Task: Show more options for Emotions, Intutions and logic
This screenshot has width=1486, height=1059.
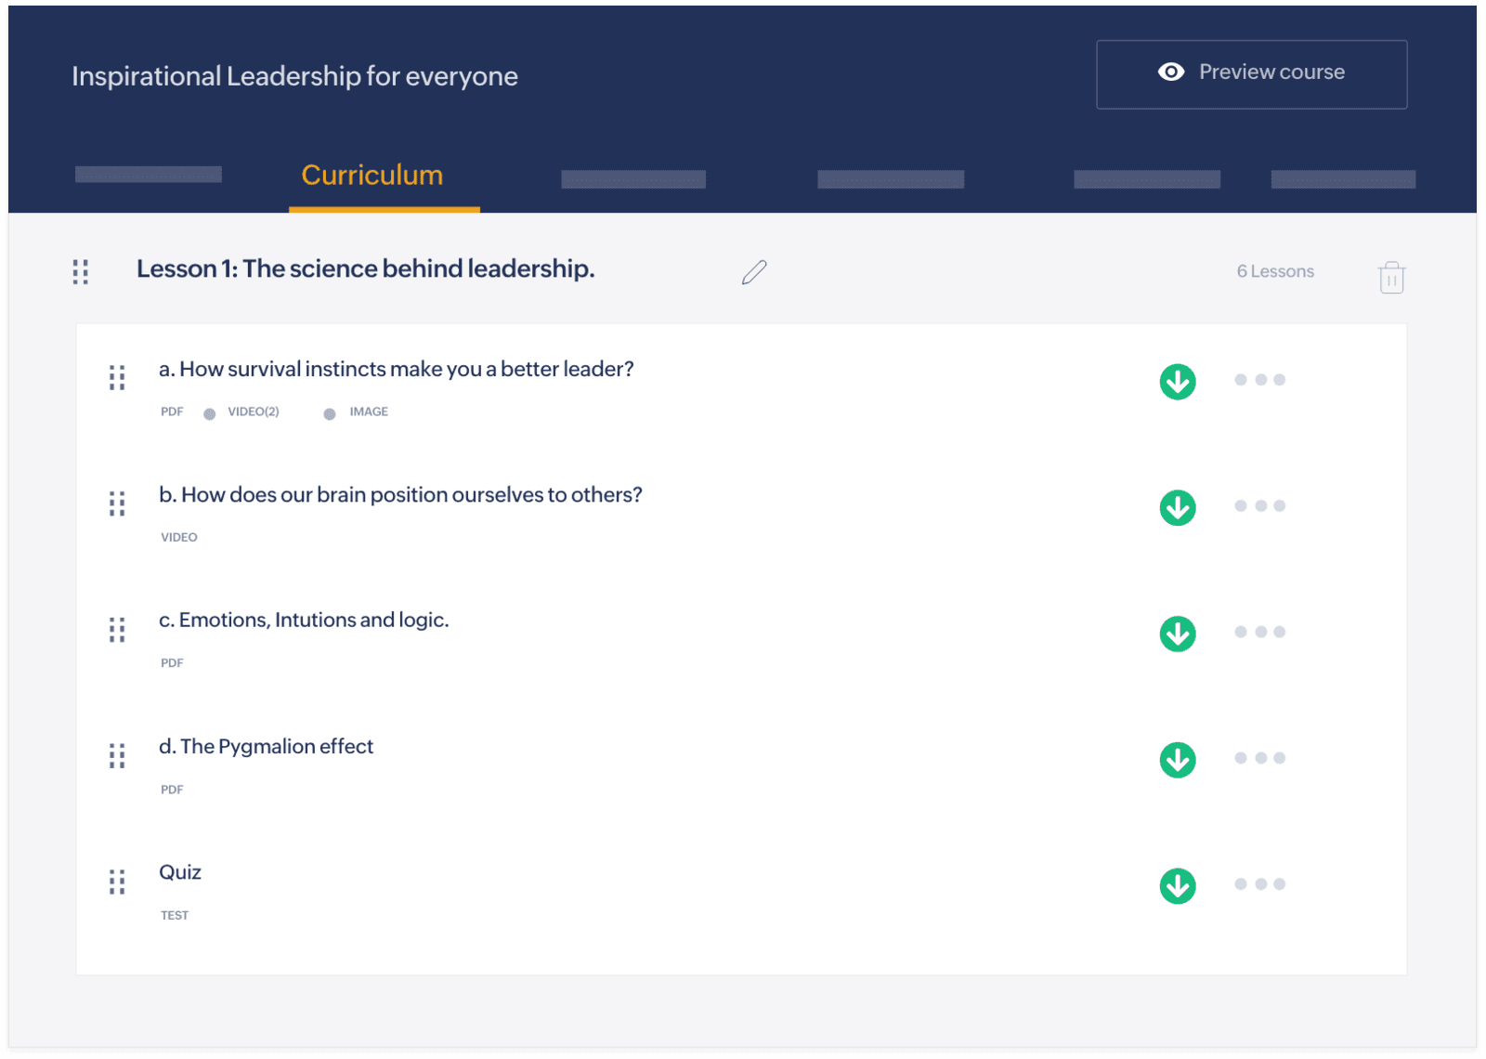Action: [x=1259, y=632]
